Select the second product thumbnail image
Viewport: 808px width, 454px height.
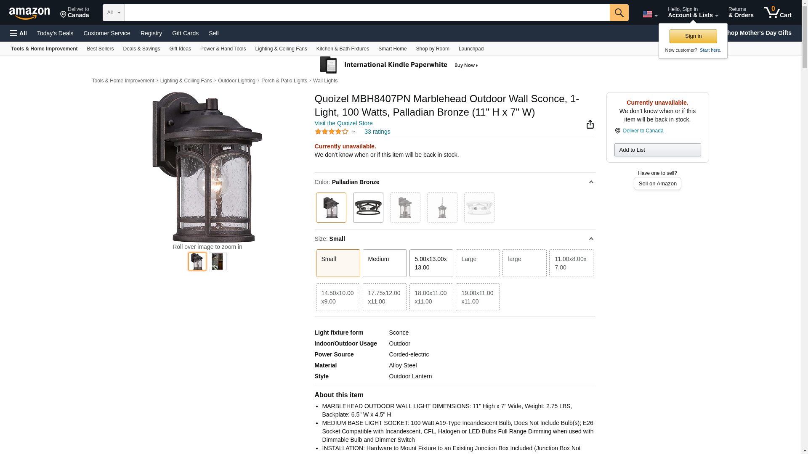(x=217, y=261)
